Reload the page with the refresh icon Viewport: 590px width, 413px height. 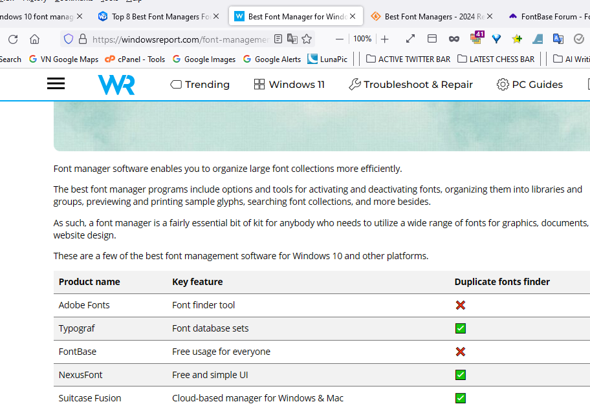coord(13,39)
